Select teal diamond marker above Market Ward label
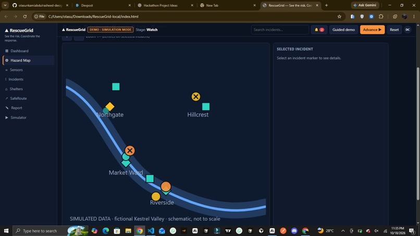Screen dimensions: 420x236 point(126,163)
